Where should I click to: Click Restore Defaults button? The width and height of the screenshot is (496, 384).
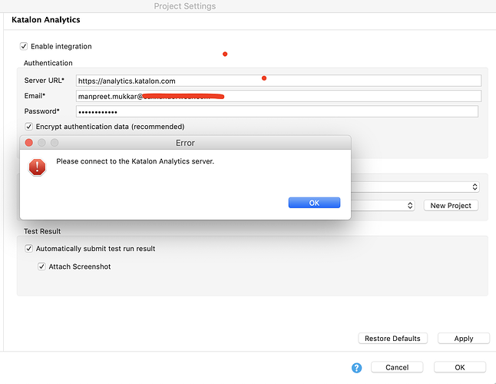(x=392, y=339)
